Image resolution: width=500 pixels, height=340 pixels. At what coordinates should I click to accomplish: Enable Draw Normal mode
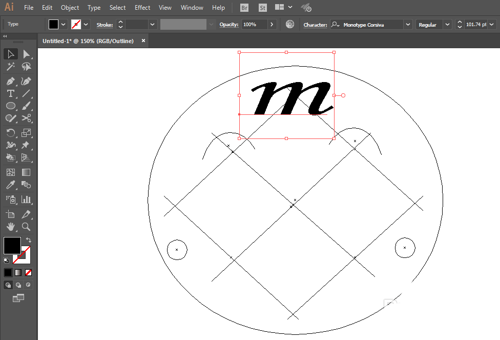[x=8, y=285]
